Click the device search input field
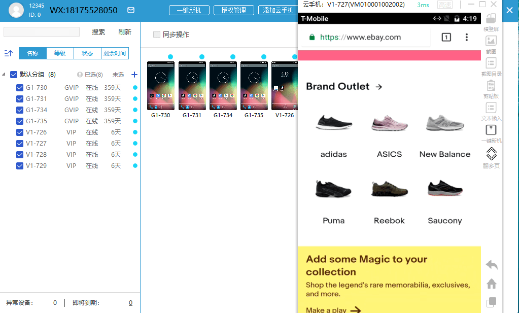 point(42,32)
